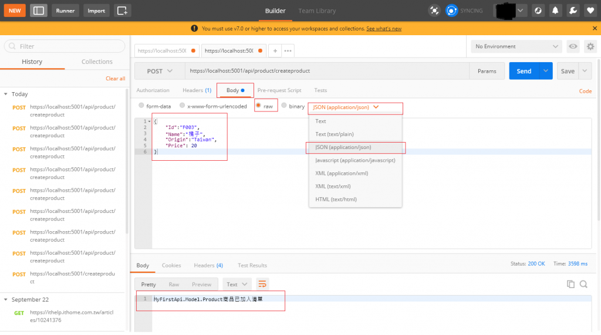Open the Runner
This screenshot has width=601, height=335.
click(65, 11)
